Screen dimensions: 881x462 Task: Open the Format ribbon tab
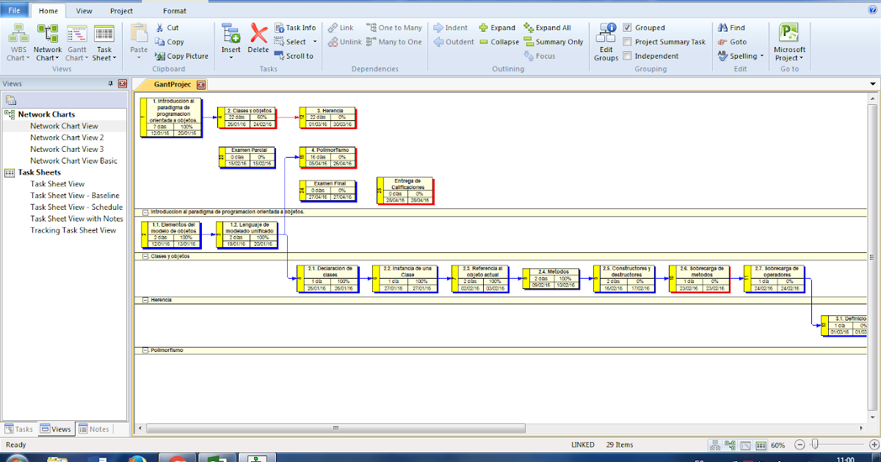(174, 10)
